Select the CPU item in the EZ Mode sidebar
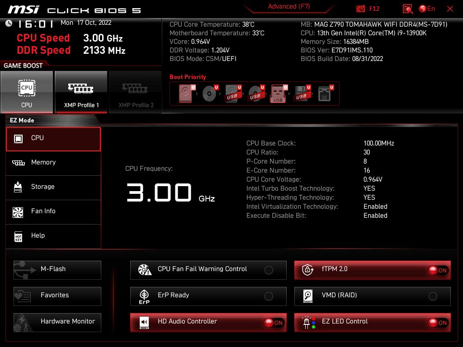This screenshot has height=347, width=463. point(53,139)
